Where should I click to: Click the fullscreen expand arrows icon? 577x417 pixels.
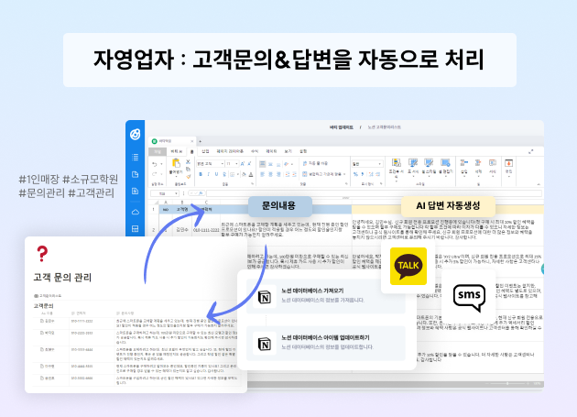click(531, 151)
